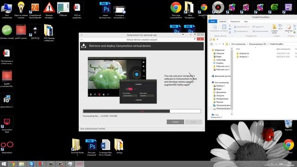This screenshot has width=297, height=167.
Task: Select Favorites in the Explorer sidebar
Action: tap(218, 50)
